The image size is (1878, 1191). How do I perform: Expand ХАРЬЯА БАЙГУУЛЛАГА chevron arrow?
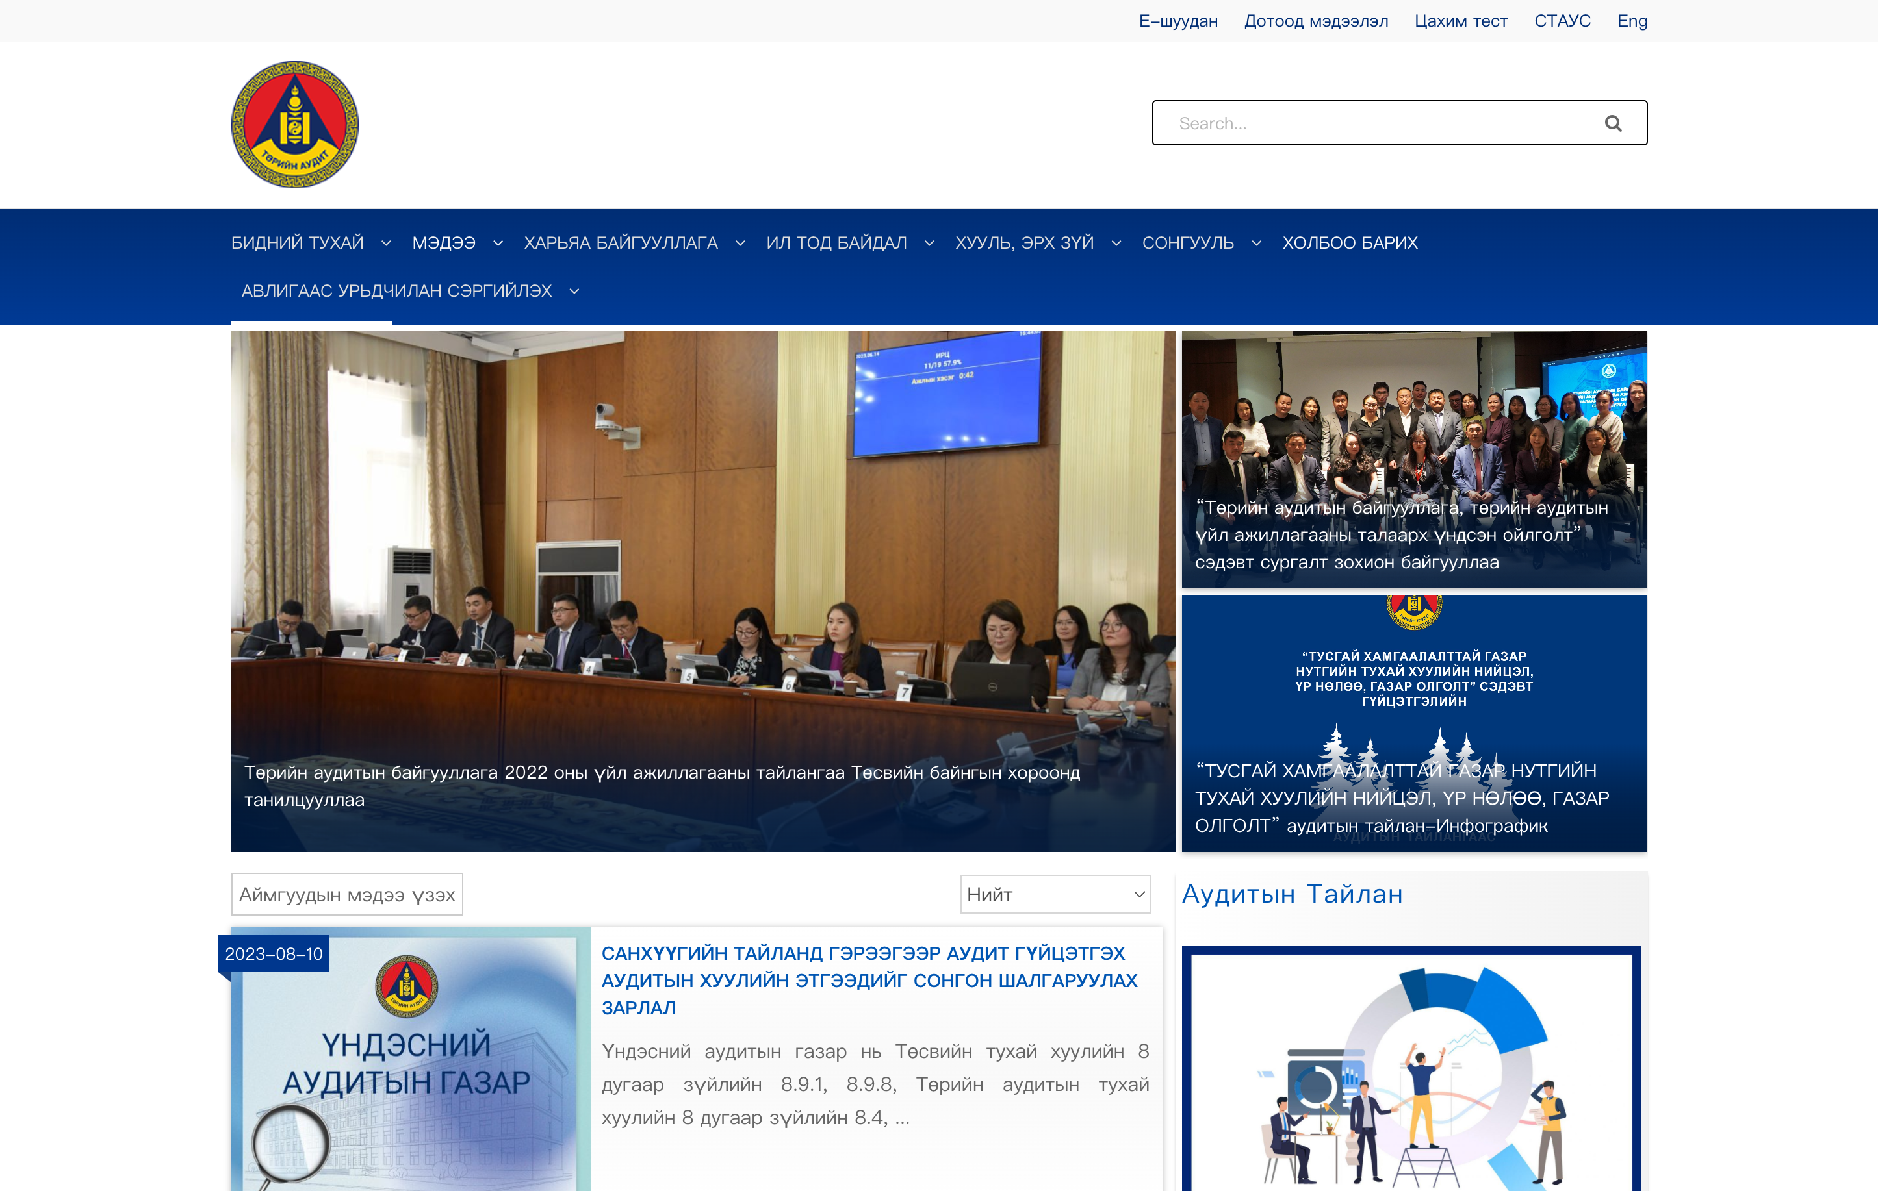[x=740, y=243]
